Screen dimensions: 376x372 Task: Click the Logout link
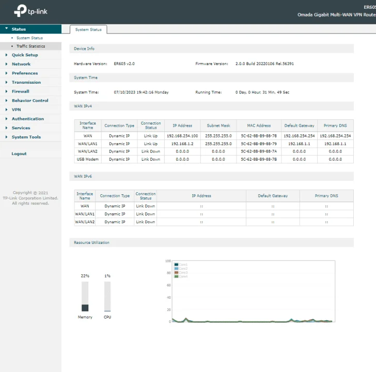click(x=19, y=154)
